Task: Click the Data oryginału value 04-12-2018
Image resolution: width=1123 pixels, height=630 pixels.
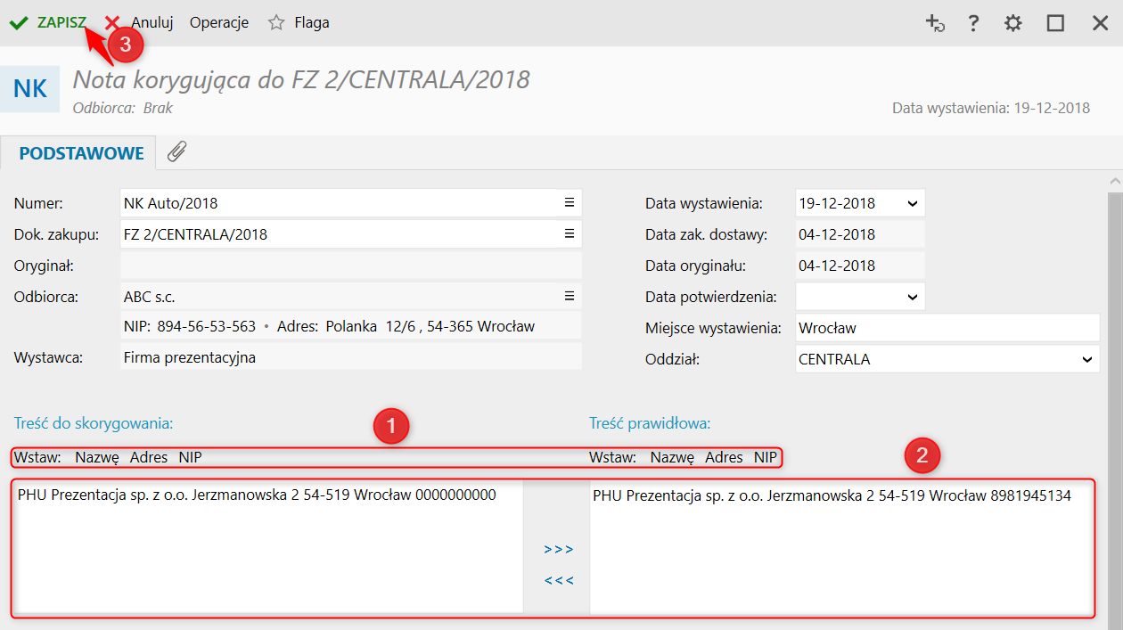Action: click(860, 266)
